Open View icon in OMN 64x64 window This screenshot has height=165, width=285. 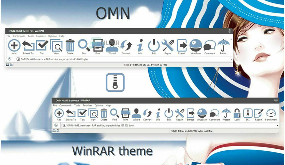(x=56, y=45)
